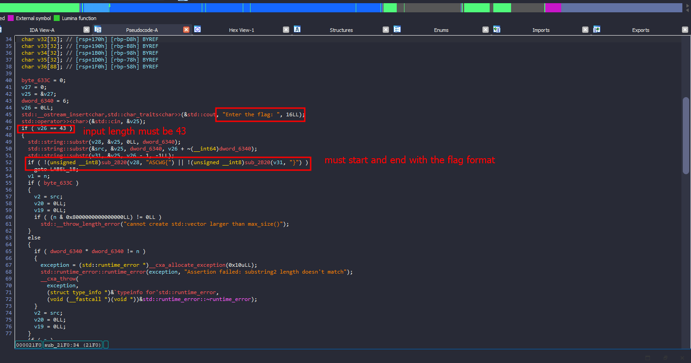Close the Hex View-1 tab
This screenshot has height=363, width=691.
tap(286, 30)
